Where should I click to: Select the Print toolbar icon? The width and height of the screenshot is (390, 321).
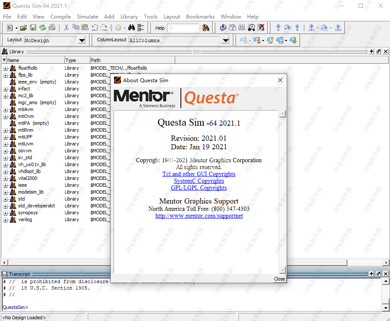click(x=53, y=28)
